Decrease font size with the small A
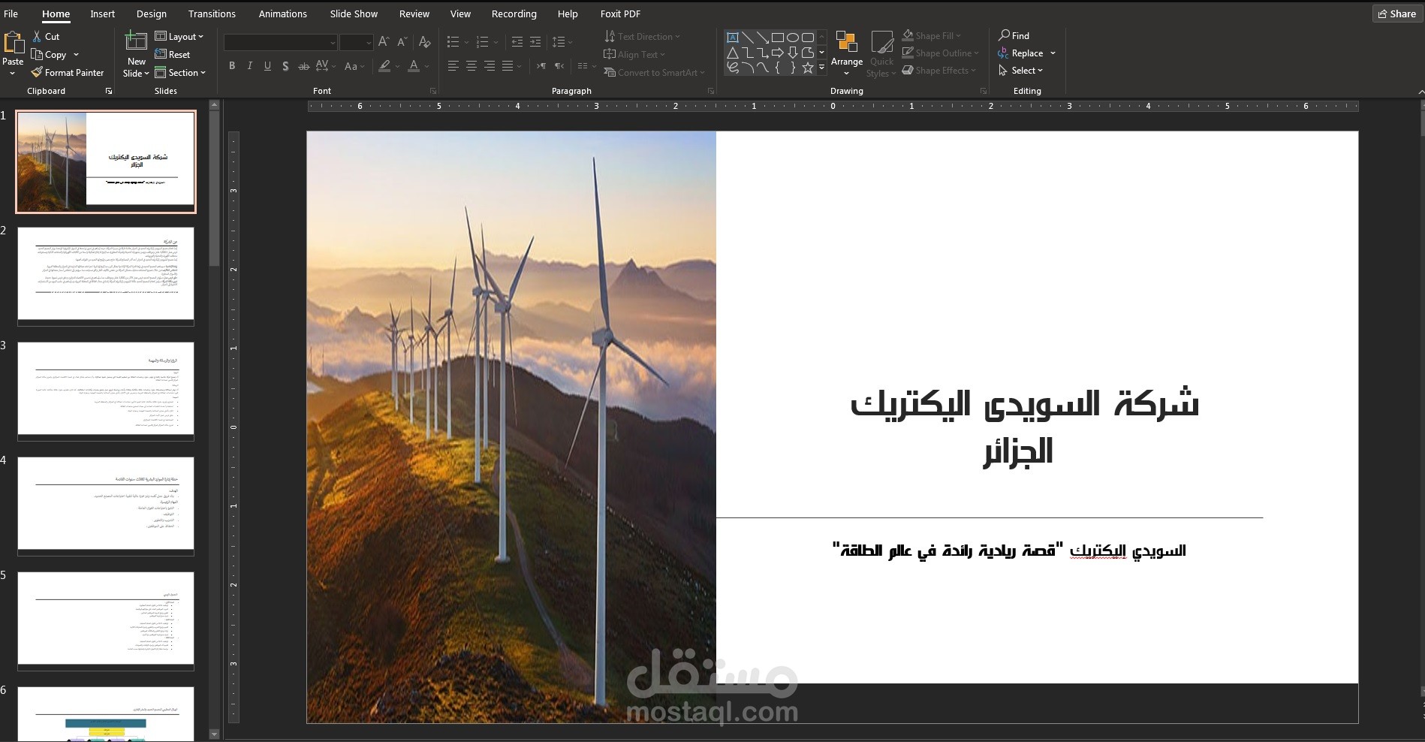The image size is (1425, 742). (x=402, y=42)
